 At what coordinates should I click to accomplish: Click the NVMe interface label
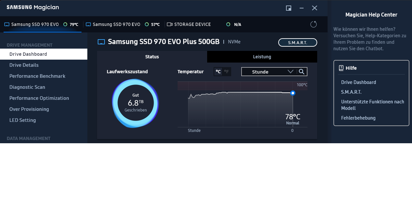[x=234, y=42]
